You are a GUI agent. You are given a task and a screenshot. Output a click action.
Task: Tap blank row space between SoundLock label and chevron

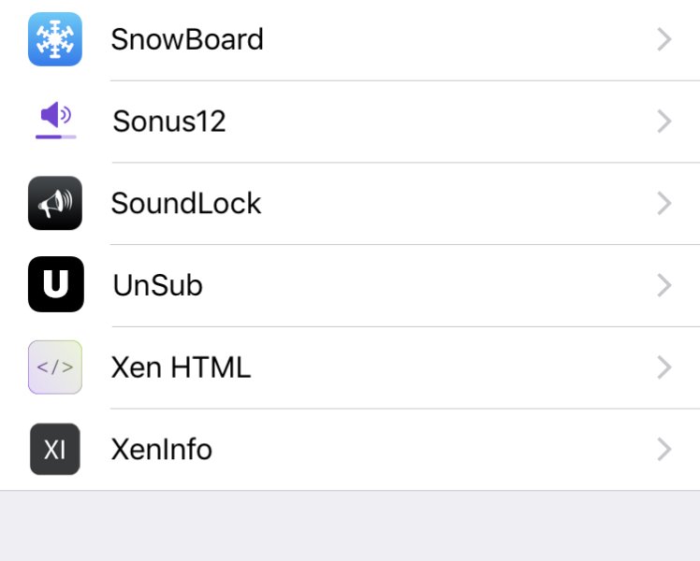coord(449,203)
